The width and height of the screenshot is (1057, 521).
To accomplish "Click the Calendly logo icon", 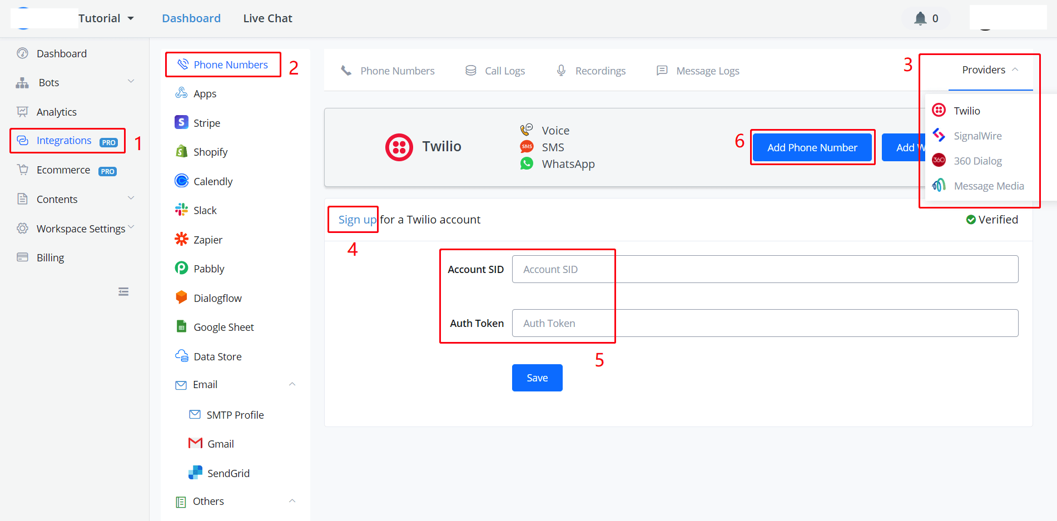I will (x=181, y=181).
